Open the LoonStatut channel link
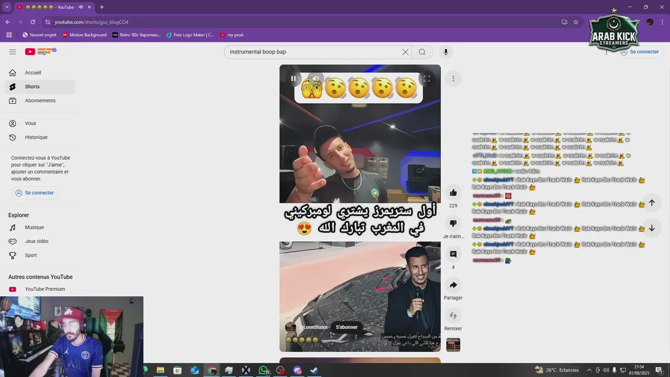670x377 pixels. 314,327
